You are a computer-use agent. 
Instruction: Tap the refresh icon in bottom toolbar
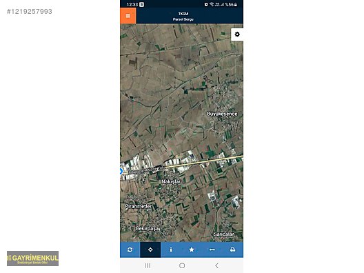coord(130,250)
